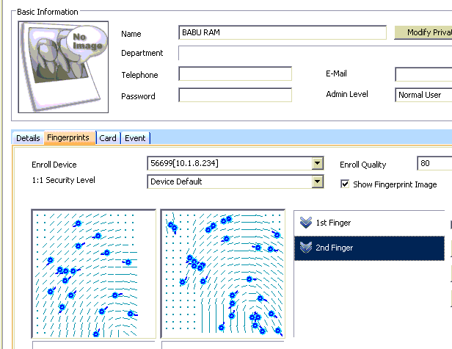Select the 1st Finger list entry
The height and width of the screenshot is (349, 452).
point(369,223)
